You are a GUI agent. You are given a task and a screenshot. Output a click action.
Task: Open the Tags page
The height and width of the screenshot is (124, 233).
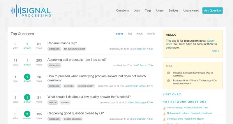point(148,10)
